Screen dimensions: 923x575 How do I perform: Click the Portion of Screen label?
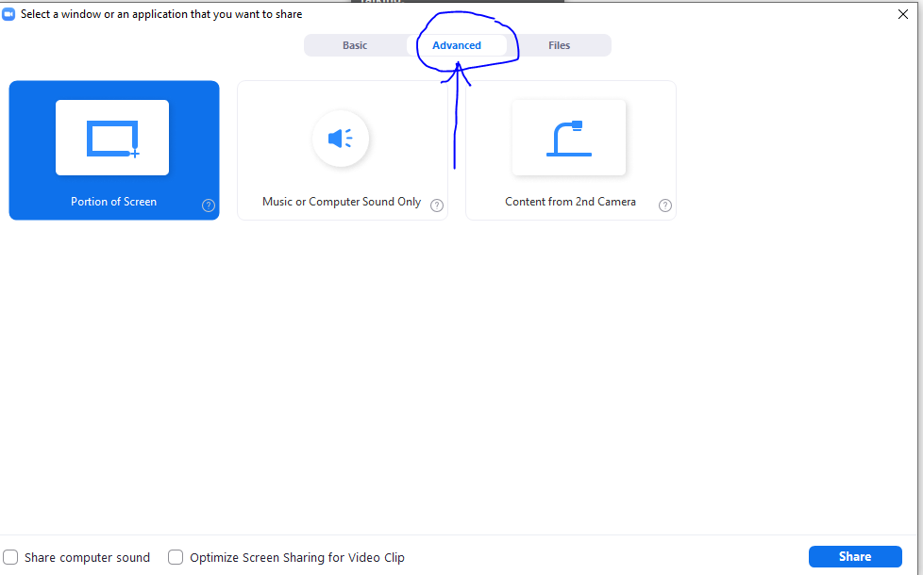[113, 202]
